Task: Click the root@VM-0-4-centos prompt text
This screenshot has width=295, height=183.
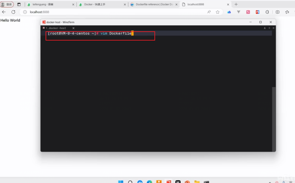Action: coord(70,33)
